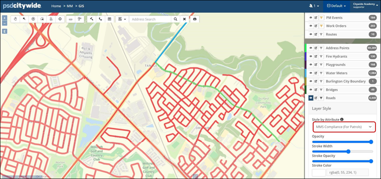Click the filter icon for Work Orders
This screenshot has height=179, width=381.
click(321, 26)
